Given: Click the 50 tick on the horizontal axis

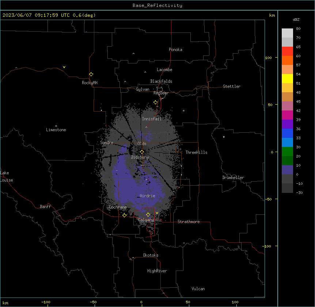Looking at the screenshot, I should pos(188,302).
